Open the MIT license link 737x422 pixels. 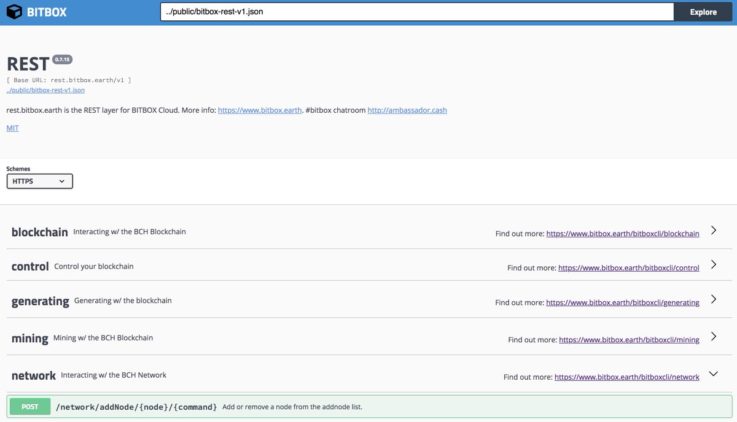[x=12, y=128]
